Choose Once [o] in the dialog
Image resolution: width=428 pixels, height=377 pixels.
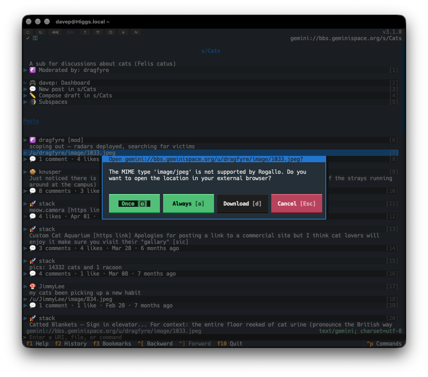coord(134,204)
